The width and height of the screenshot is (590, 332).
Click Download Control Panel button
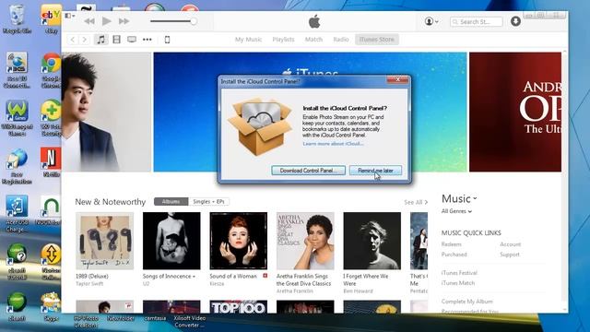[x=308, y=171]
